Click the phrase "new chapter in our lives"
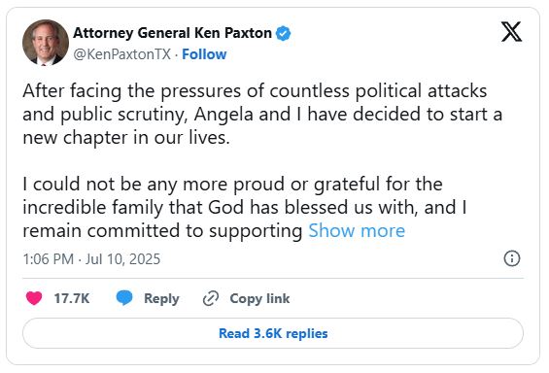 coord(124,138)
